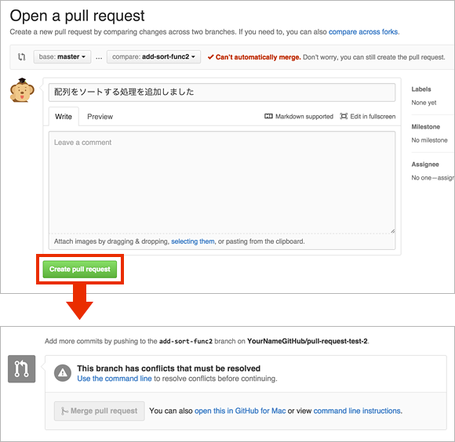Click the monkey user avatar
This screenshot has width=455, height=442.
tap(22, 90)
